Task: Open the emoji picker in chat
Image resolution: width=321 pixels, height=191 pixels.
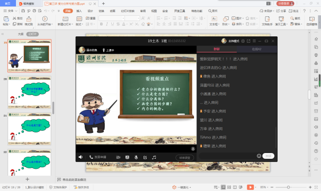Action: (259, 156)
